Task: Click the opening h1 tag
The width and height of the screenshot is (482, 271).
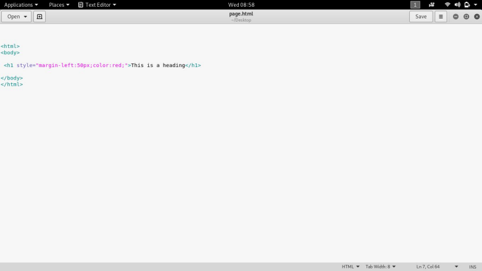Action: [x=9, y=65]
